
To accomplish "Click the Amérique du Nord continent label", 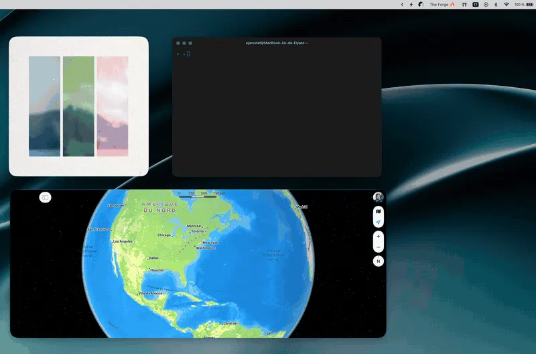I will (x=160, y=207).
